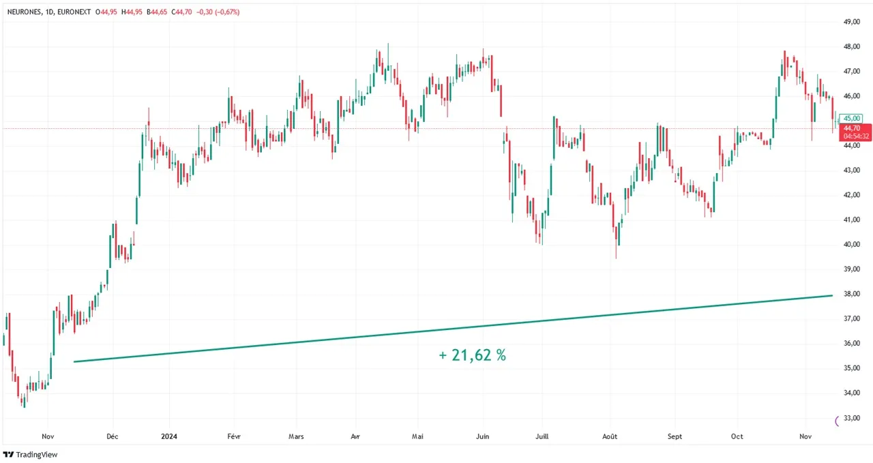Click the 49,00 price scale label

pyautogui.click(x=851, y=22)
